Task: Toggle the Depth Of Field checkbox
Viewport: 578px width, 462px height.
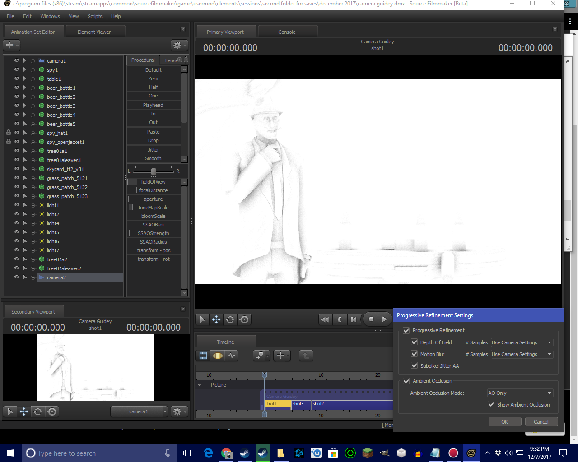Action: click(415, 342)
